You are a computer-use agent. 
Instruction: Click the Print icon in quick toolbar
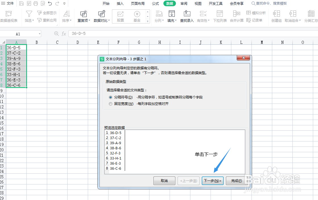click(36, 3)
